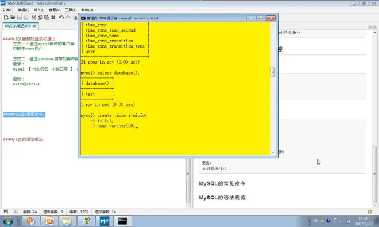
Task: Open the 查看(V) menu
Action: [55, 10]
